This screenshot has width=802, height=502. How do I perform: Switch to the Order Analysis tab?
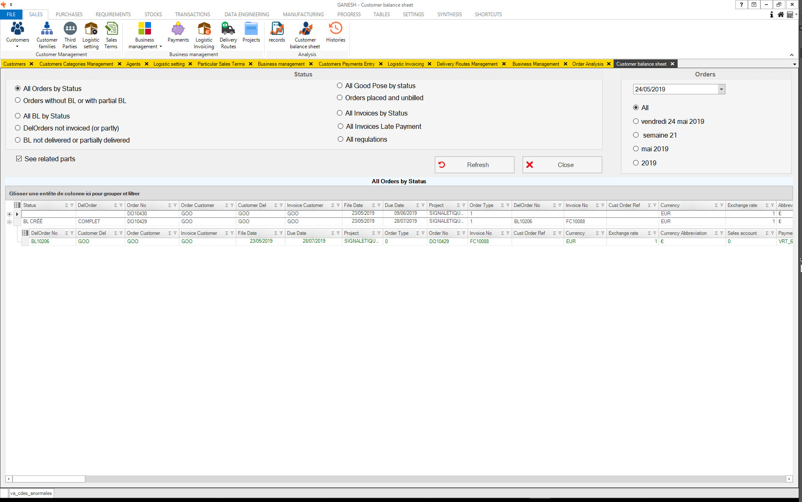(x=587, y=64)
